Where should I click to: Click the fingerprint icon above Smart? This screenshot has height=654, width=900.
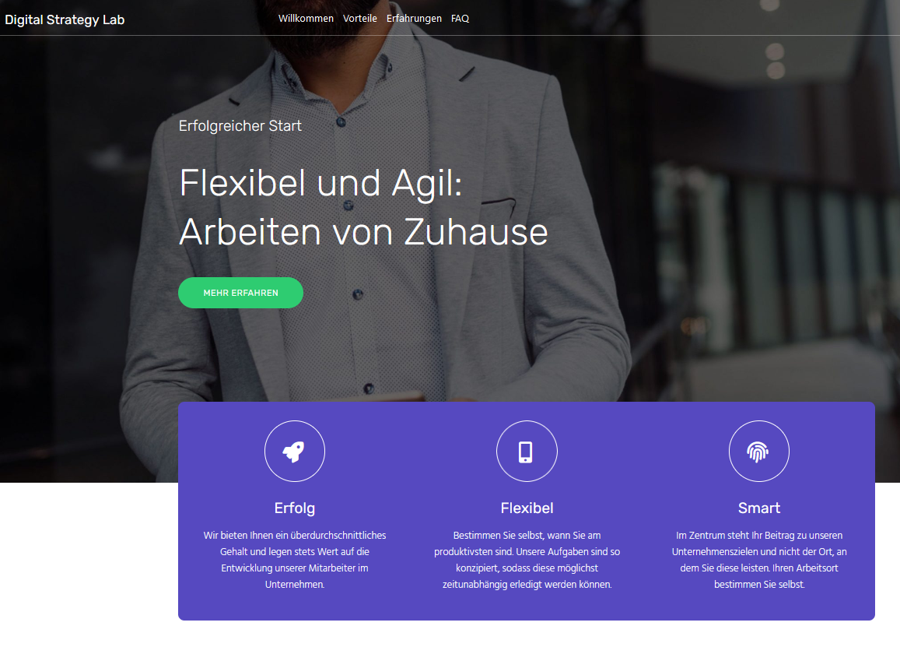(x=758, y=451)
